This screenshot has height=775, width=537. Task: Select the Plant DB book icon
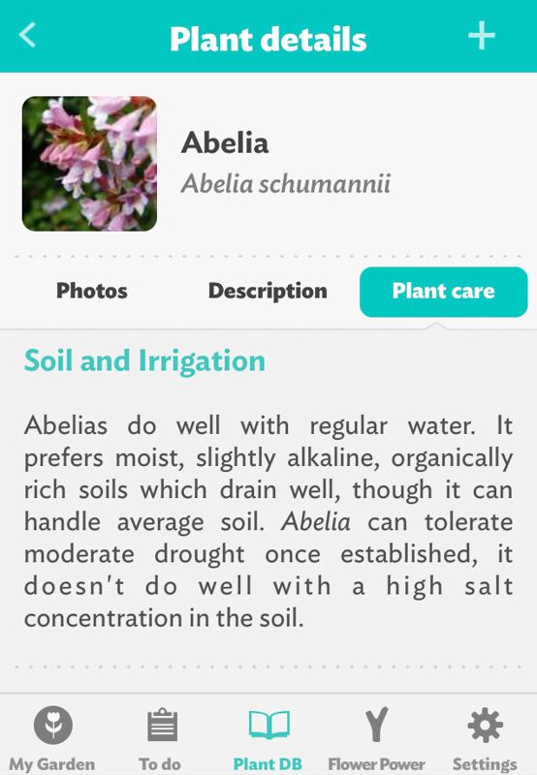click(x=269, y=725)
